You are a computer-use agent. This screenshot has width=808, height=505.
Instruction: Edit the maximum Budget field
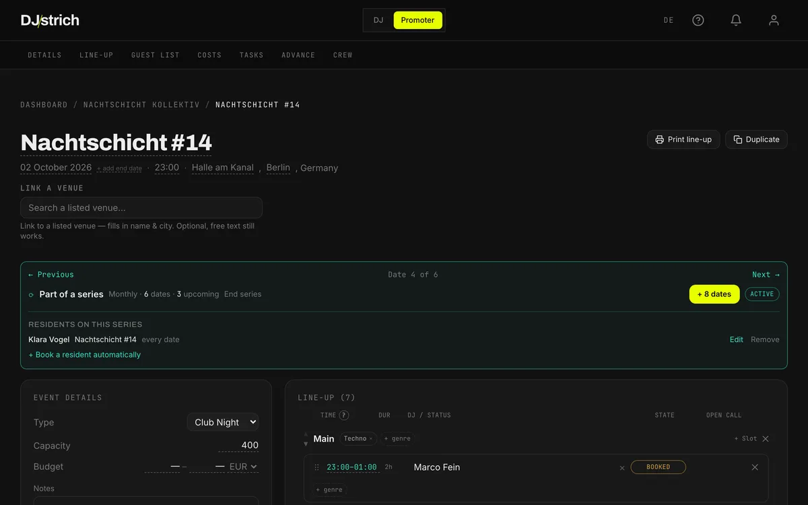(x=207, y=466)
